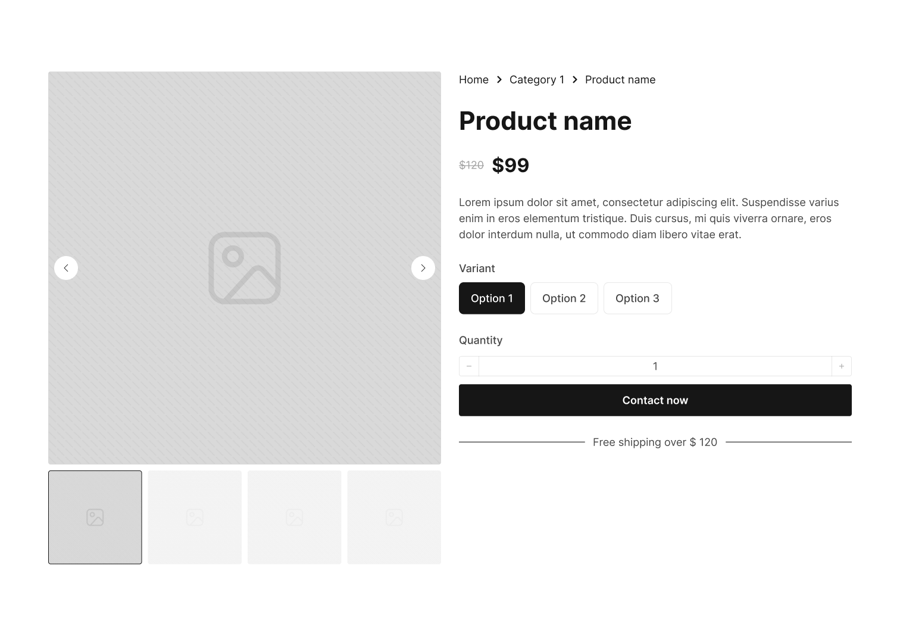Choose the Option 2 variant
Screen dimensions: 900x636
pos(564,298)
